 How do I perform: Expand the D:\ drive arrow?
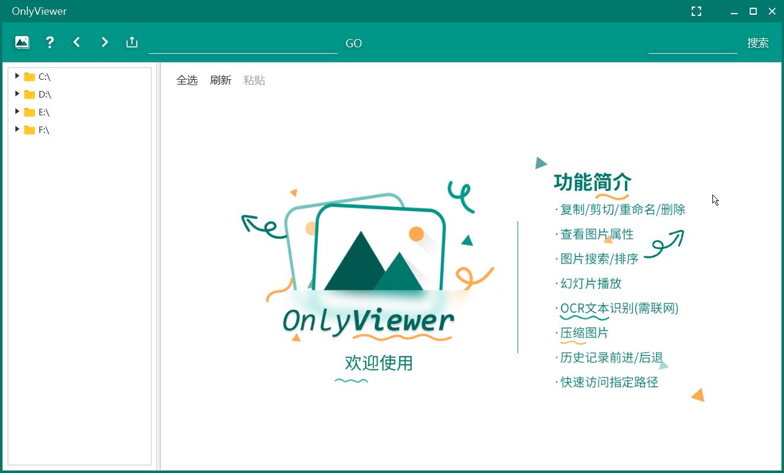tap(17, 93)
